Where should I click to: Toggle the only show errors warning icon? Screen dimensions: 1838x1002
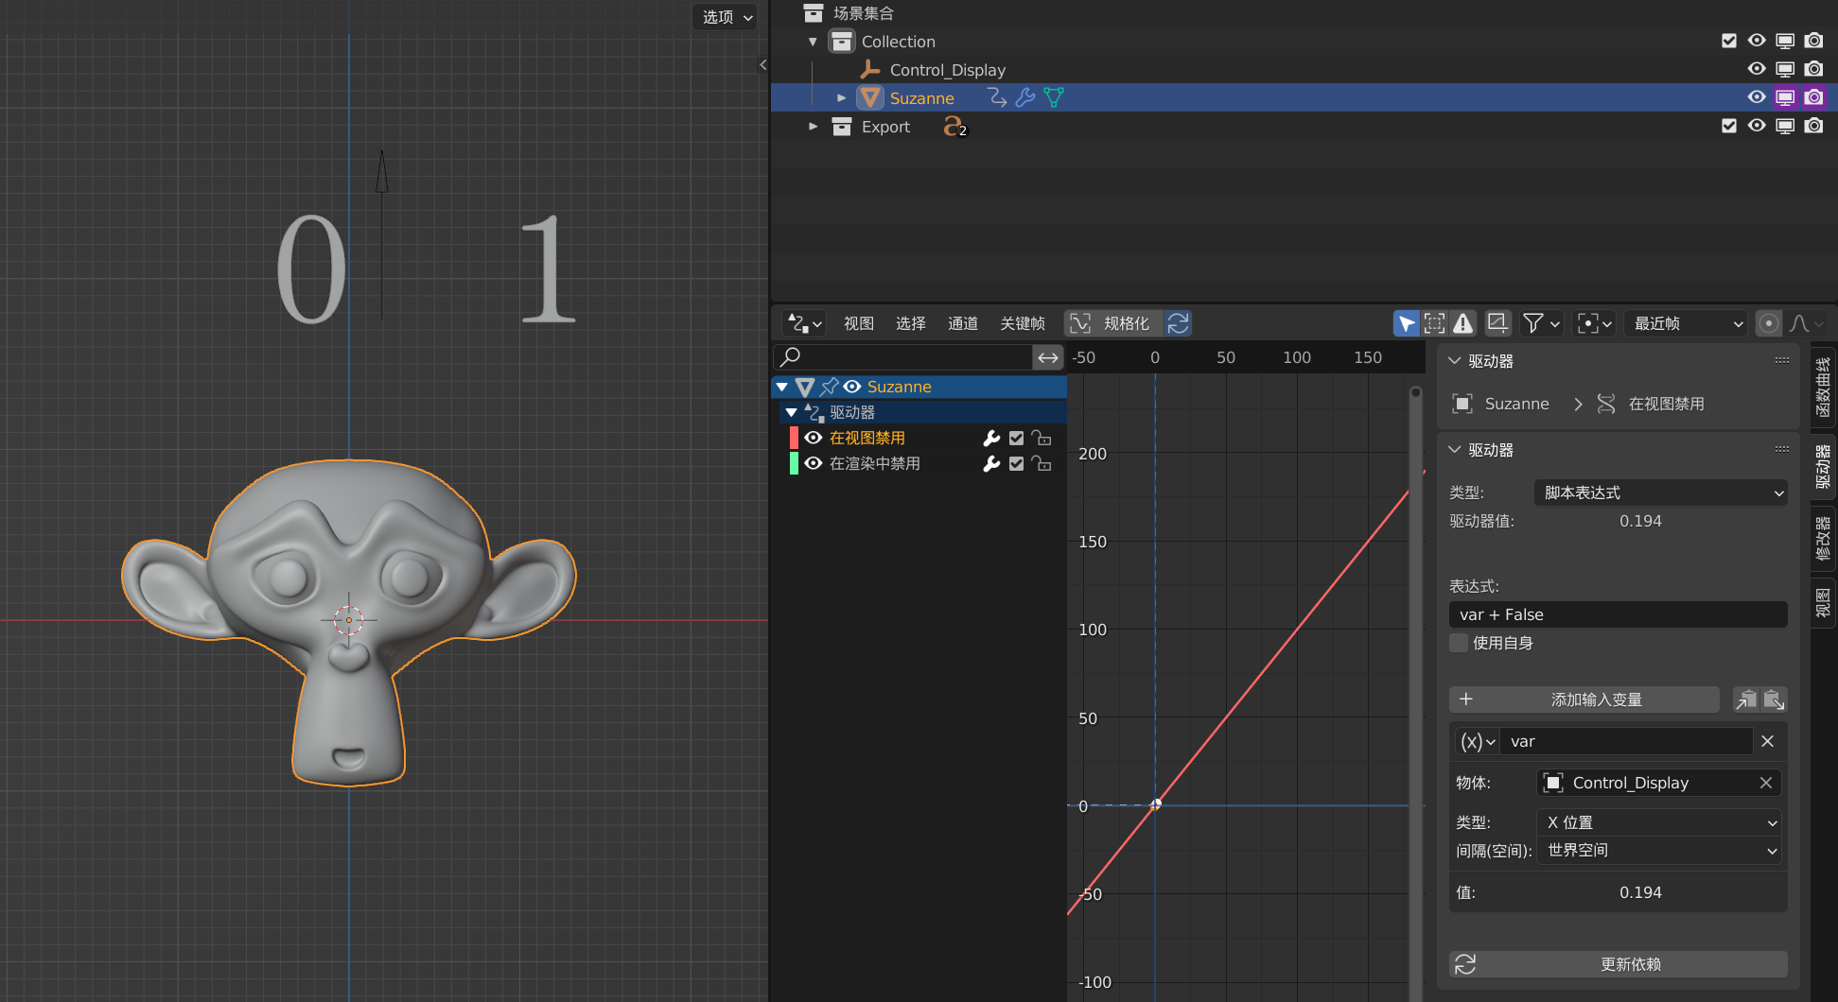tap(1463, 323)
